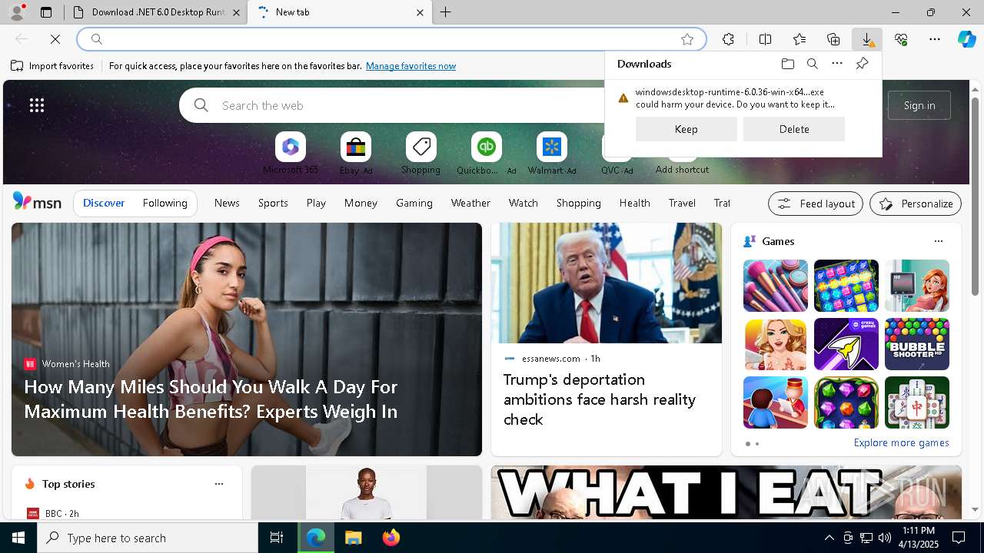Open the makeup brushes game tile
Viewport: 984px width, 553px height.
tap(775, 286)
